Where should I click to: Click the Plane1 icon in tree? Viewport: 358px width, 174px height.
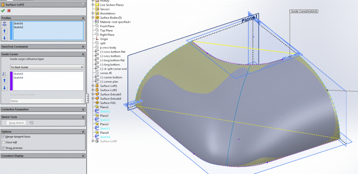(97, 107)
